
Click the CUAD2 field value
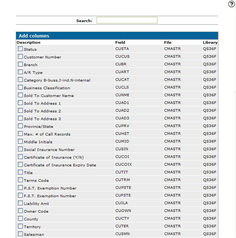122,110
